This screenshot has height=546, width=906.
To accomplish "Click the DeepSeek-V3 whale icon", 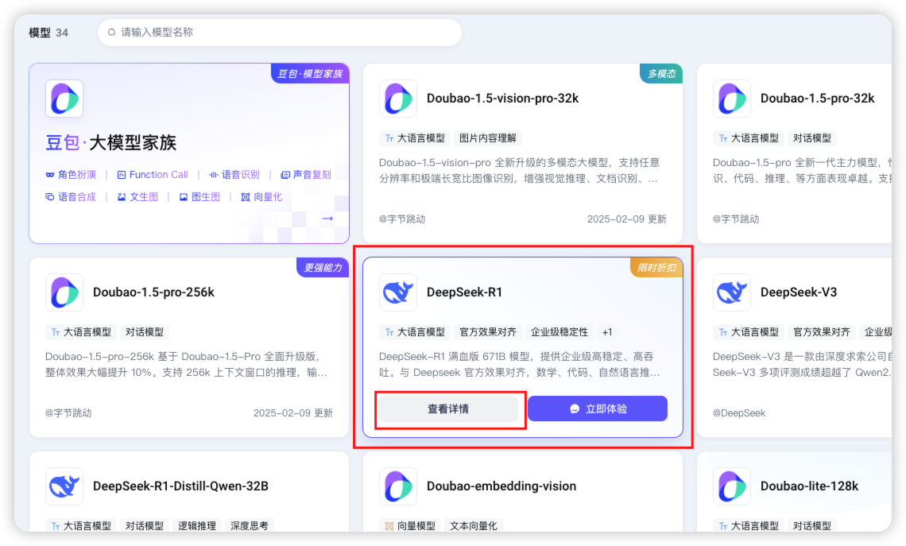I will (x=732, y=292).
